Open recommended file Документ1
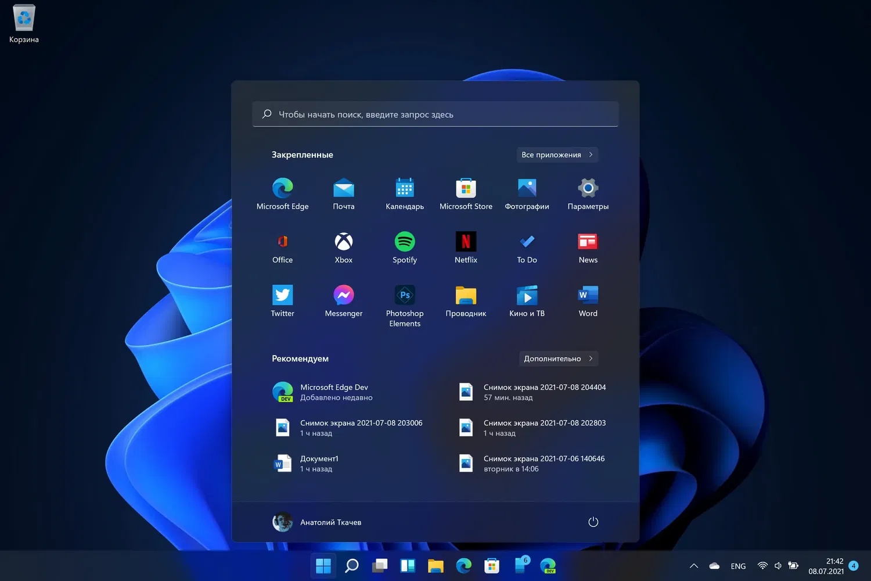 pos(319,463)
